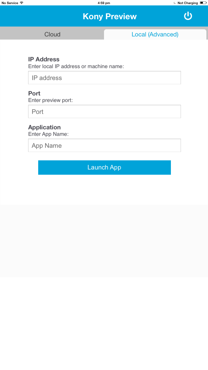
Task: Click into the Port input field
Action: [104, 112]
